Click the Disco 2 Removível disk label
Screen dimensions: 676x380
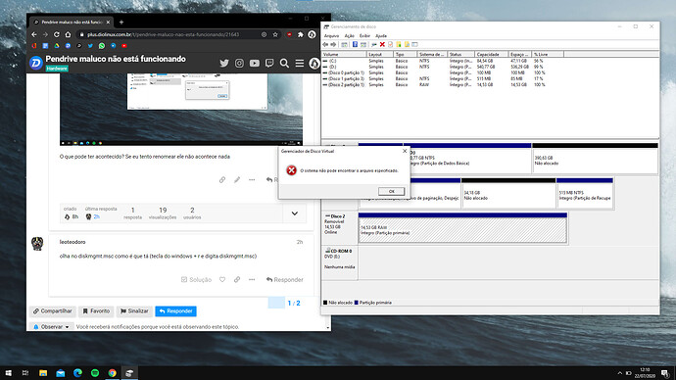click(x=340, y=228)
